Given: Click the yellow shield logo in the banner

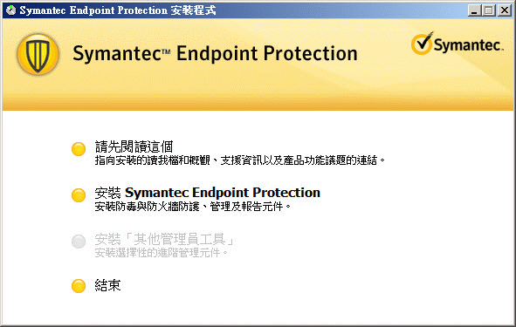Looking at the screenshot, I should click(38, 54).
